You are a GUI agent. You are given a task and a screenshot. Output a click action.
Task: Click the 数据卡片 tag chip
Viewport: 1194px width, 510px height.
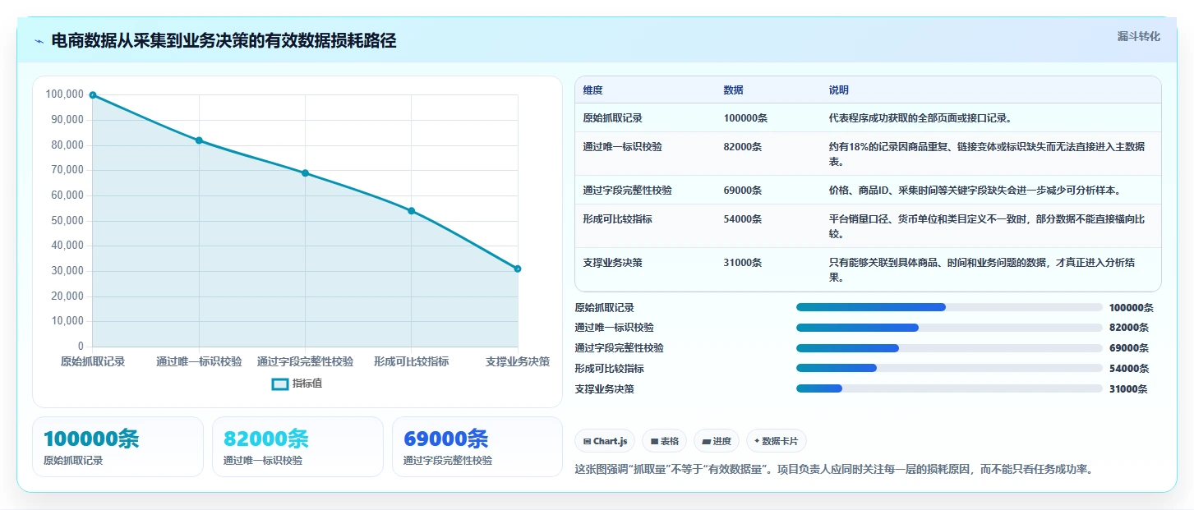[777, 441]
